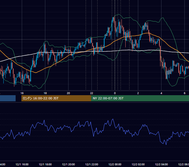The height and width of the screenshot is (167, 189).
Task: Click the 0 hour label on price chart axis
Action: 115,93
